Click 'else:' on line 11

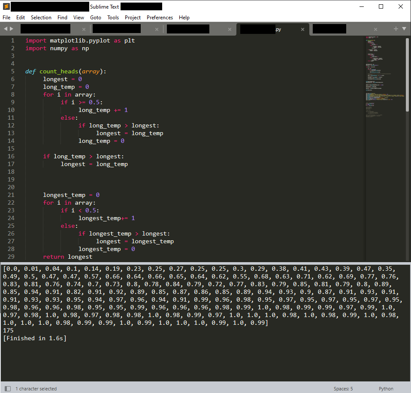tap(69, 118)
